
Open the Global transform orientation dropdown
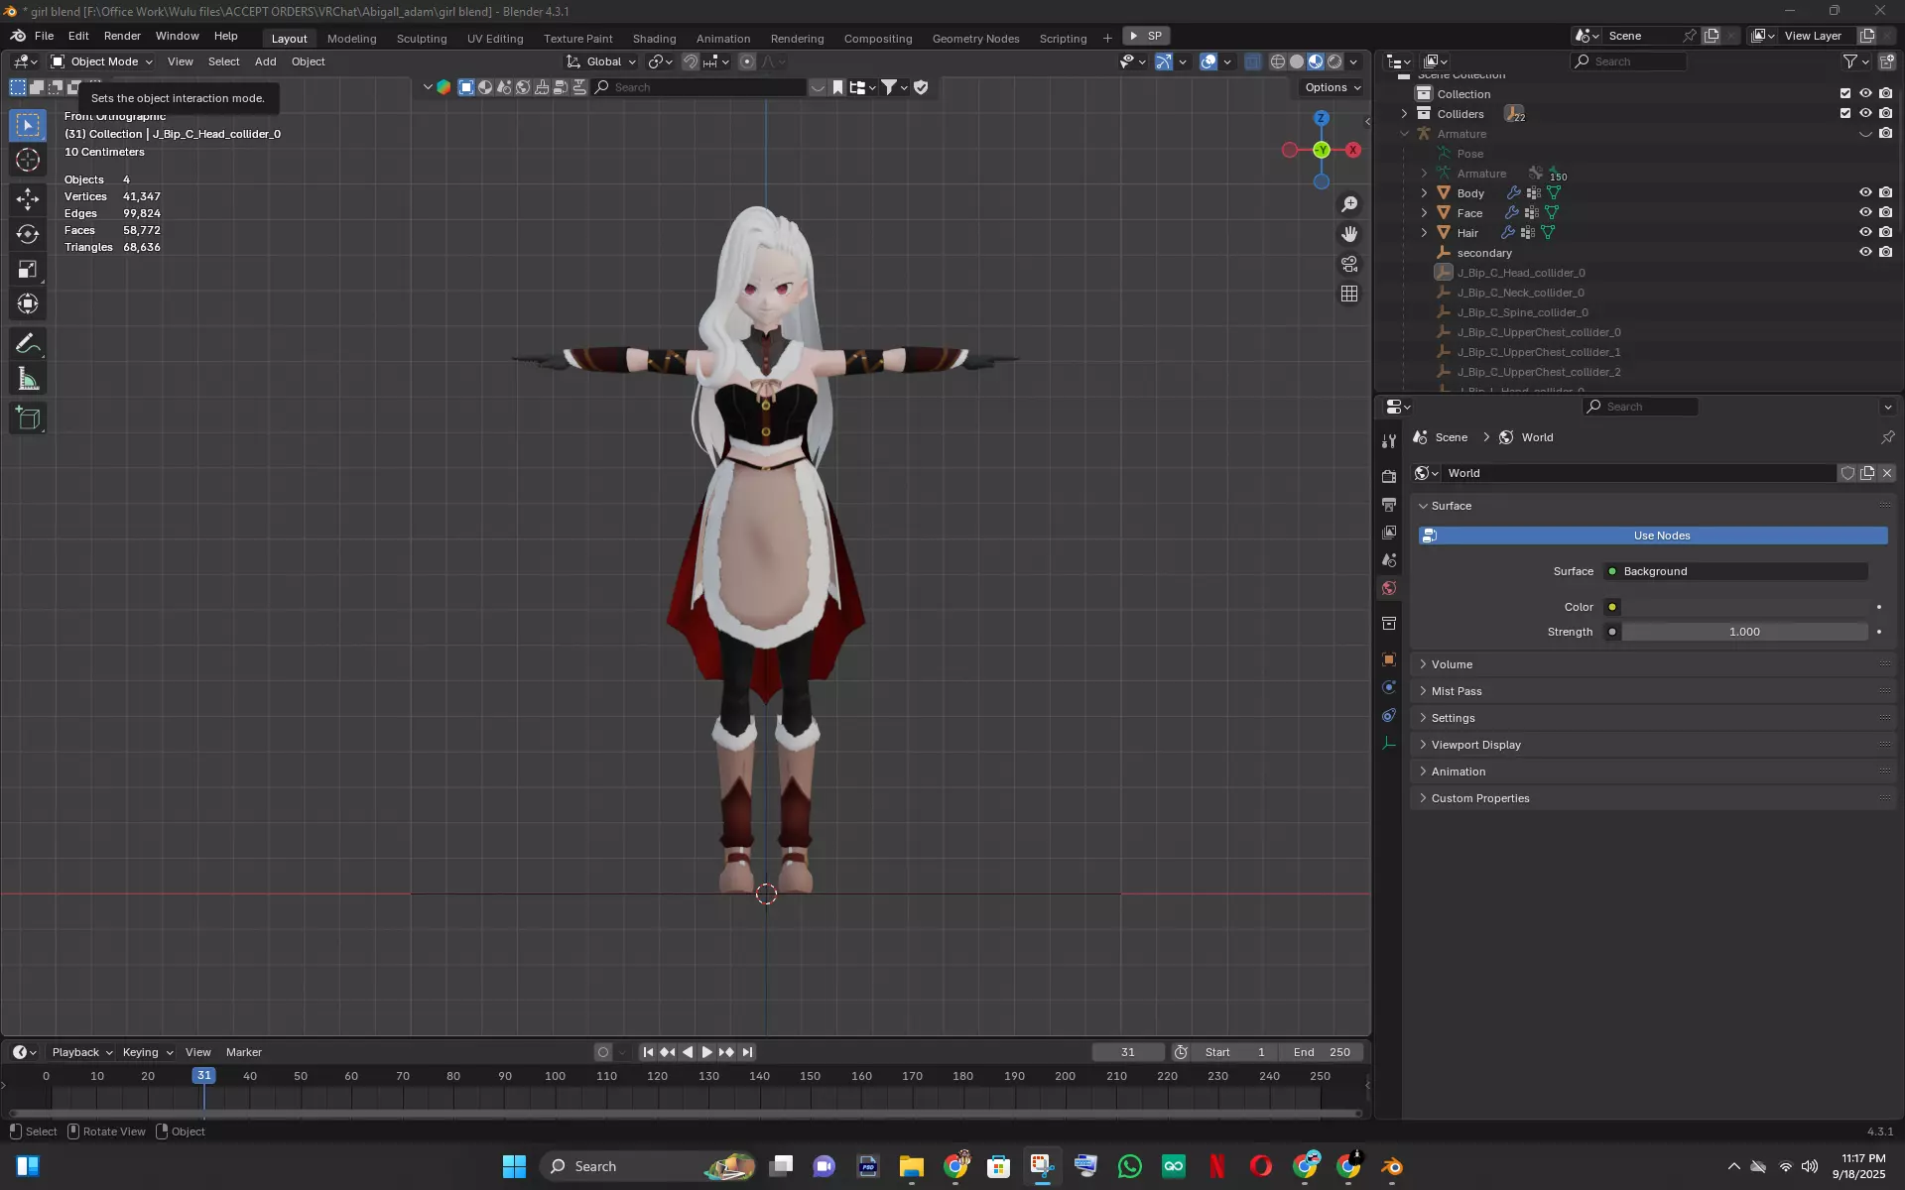[x=601, y=61]
